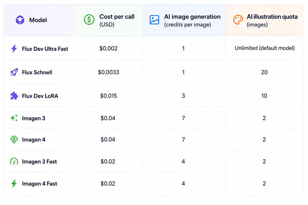
Task: Click the blue picture AI image generation icon
Action: tap(154, 20)
